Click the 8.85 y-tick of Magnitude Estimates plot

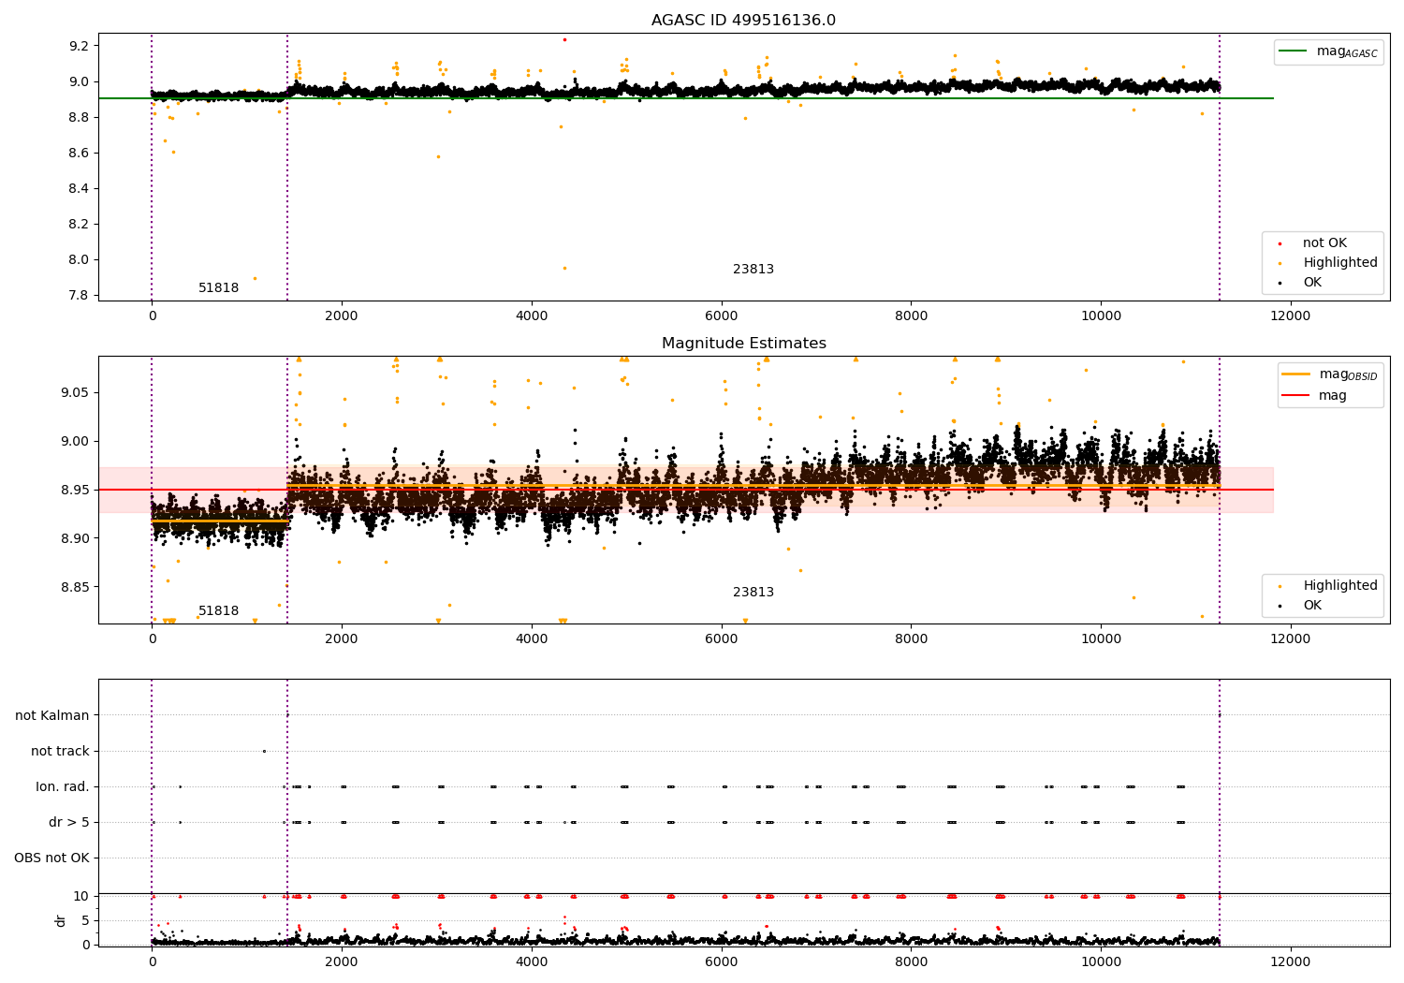(x=76, y=587)
